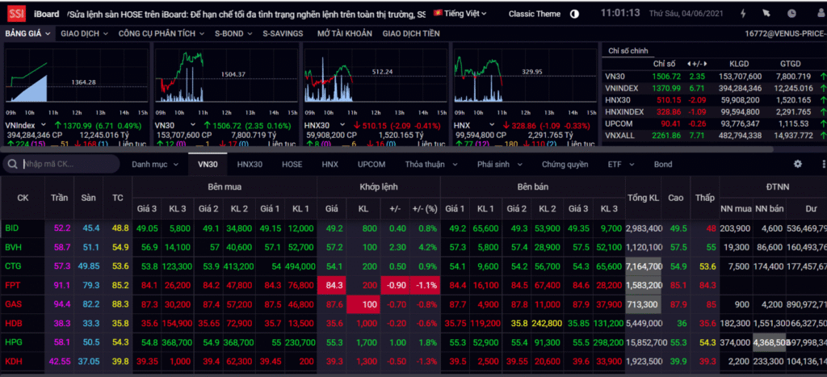
Task: Open price board settings gear icon
Action: click(798, 164)
